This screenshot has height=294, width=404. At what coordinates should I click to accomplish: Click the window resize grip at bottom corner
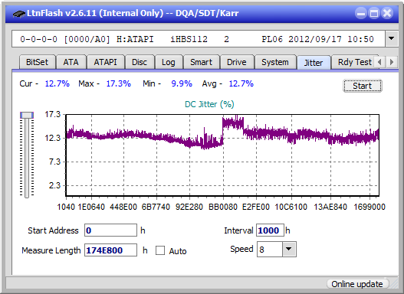pos(394,284)
